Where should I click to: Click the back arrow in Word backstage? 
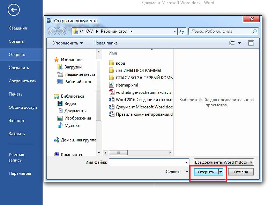point(14,10)
